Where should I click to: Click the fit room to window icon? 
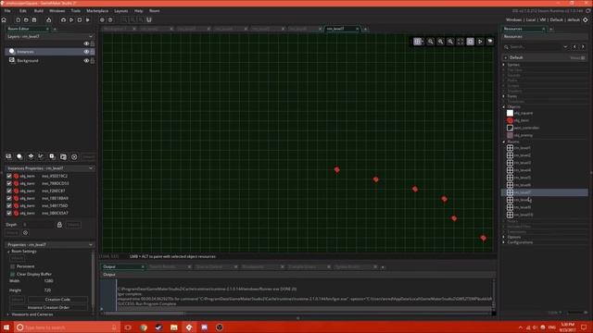tap(461, 42)
